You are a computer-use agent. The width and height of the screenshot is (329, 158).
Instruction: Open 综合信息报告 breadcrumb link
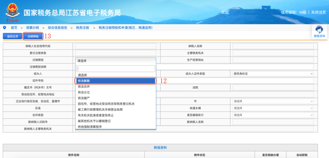(58, 28)
